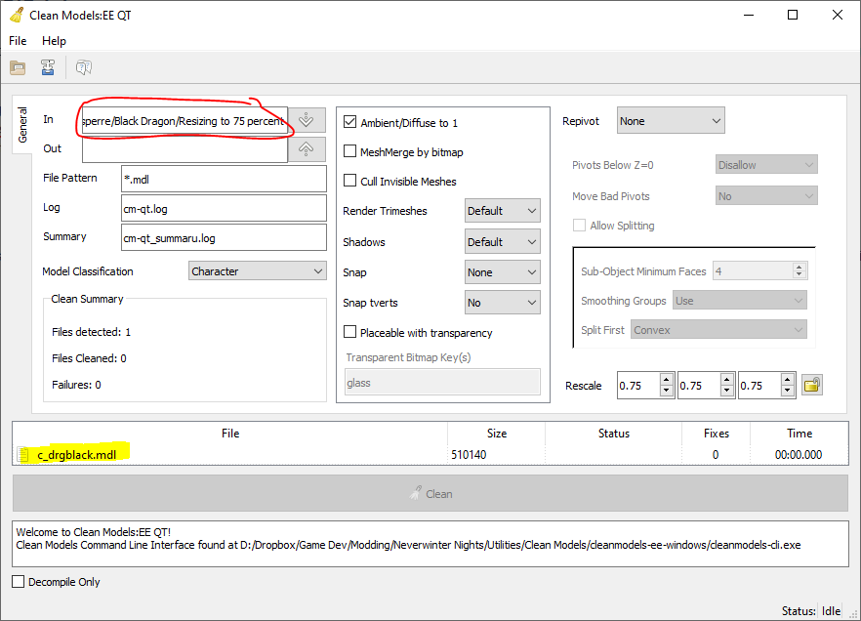Open the Model Classification dropdown

[x=257, y=271]
